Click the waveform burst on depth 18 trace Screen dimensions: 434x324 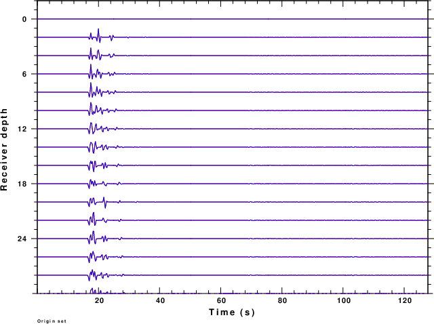click(x=104, y=184)
